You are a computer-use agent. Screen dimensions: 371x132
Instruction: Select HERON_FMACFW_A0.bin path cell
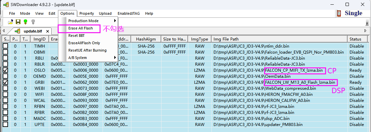click(x=279, y=94)
